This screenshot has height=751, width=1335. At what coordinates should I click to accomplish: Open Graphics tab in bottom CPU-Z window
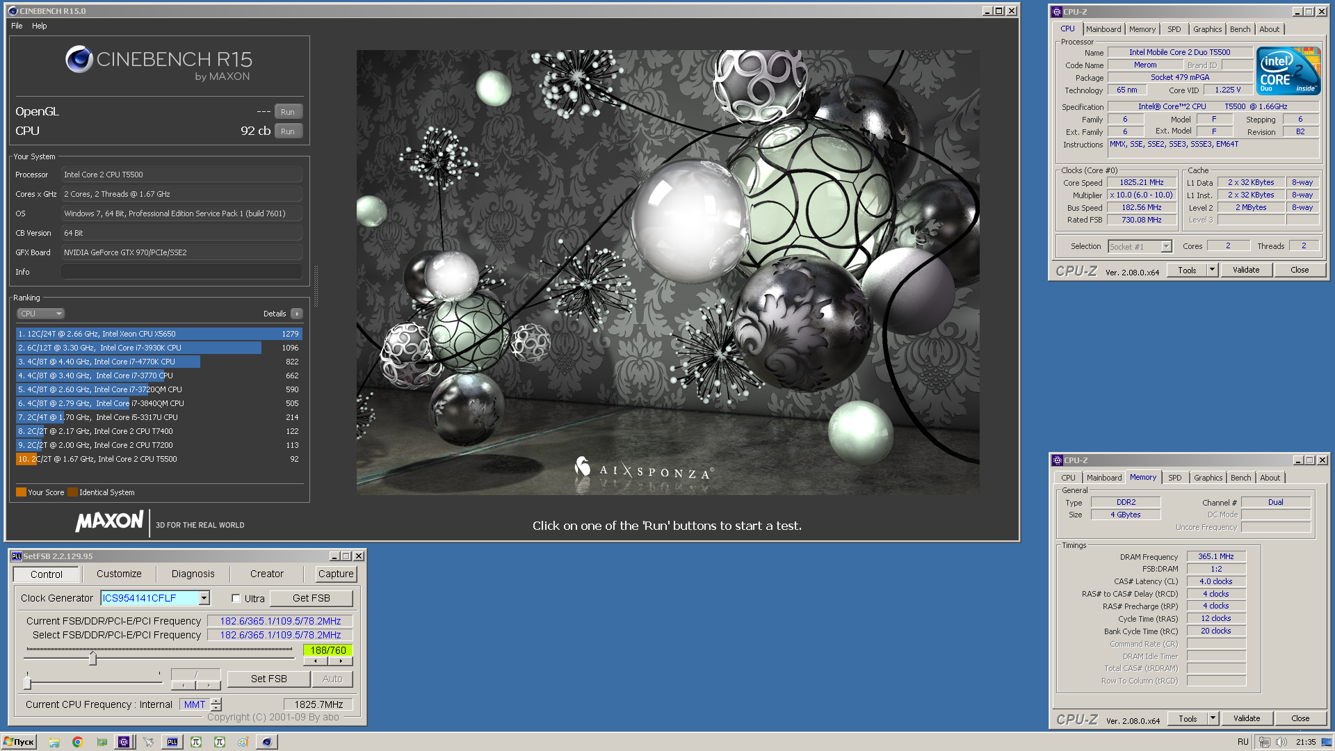(1208, 478)
